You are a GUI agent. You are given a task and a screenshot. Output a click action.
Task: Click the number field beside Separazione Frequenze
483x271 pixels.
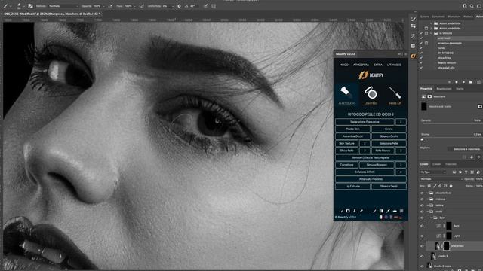pos(401,122)
